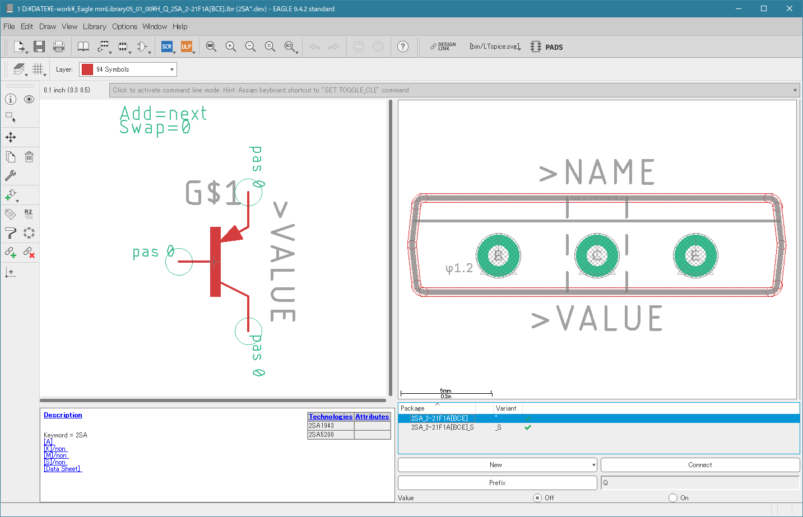This screenshot has height=517, width=803.
Task: Open the Data Sheet link
Action: 63,469
